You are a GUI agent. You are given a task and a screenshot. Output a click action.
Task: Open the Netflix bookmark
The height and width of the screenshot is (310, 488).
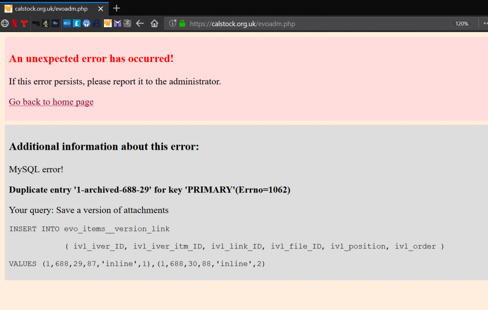click(x=15, y=23)
